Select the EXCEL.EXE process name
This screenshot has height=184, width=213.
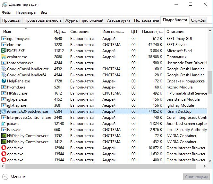click(16, 51)
